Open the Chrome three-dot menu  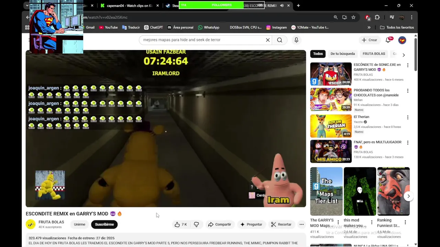[411, 17]
